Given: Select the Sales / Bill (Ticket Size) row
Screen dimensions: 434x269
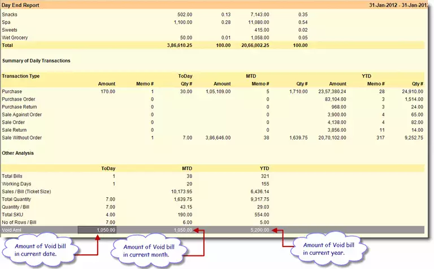Looking at the screenshot, I should click(x=28, y=192).
